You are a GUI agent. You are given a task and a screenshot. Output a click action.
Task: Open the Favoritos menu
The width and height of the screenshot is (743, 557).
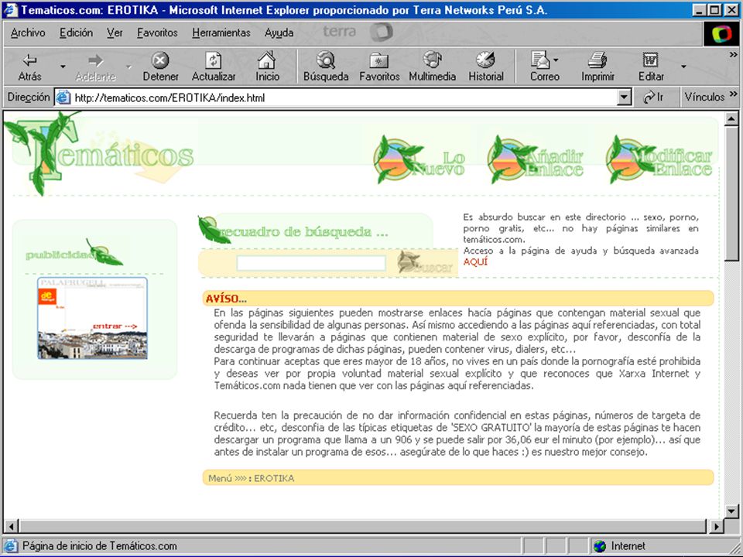coord(157,32)
